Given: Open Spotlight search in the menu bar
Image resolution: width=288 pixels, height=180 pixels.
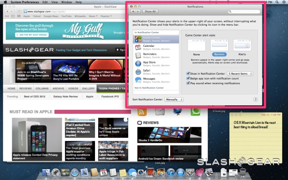Looking at the screenshot, I should pos(277,2).
